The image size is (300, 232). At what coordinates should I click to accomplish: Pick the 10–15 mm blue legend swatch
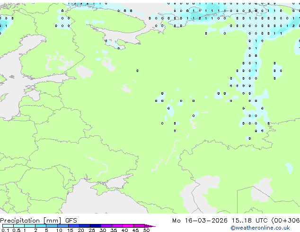[62, 226]
